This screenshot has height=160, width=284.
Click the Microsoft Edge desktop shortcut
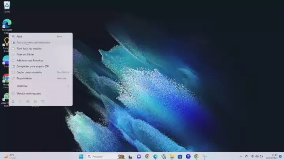click(7, 24)
